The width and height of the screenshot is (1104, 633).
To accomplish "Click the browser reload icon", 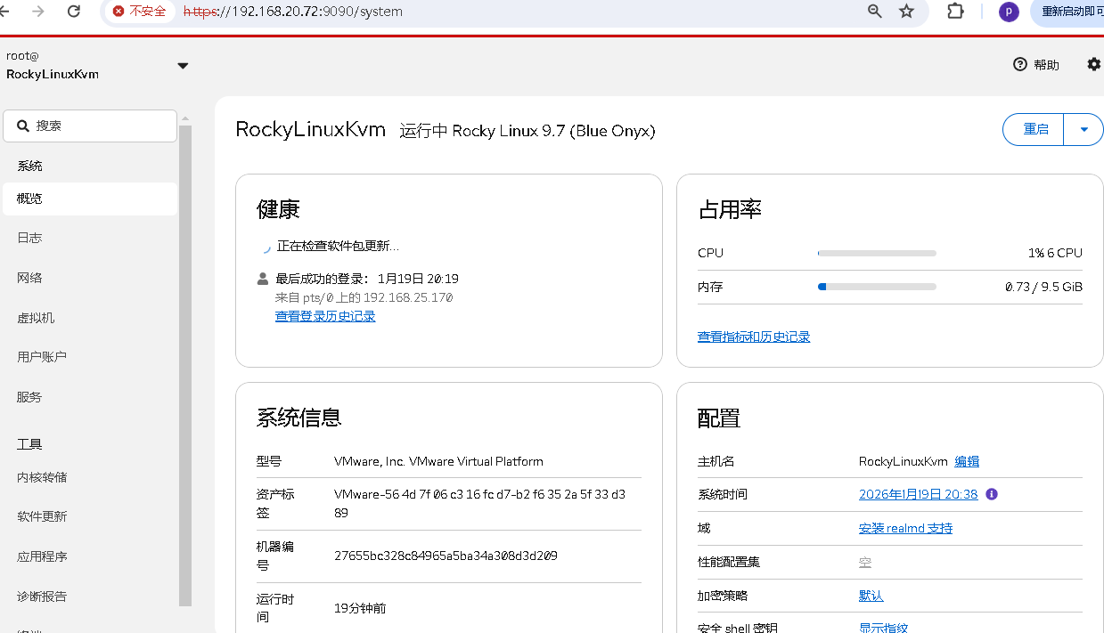I will pos(74,12).
